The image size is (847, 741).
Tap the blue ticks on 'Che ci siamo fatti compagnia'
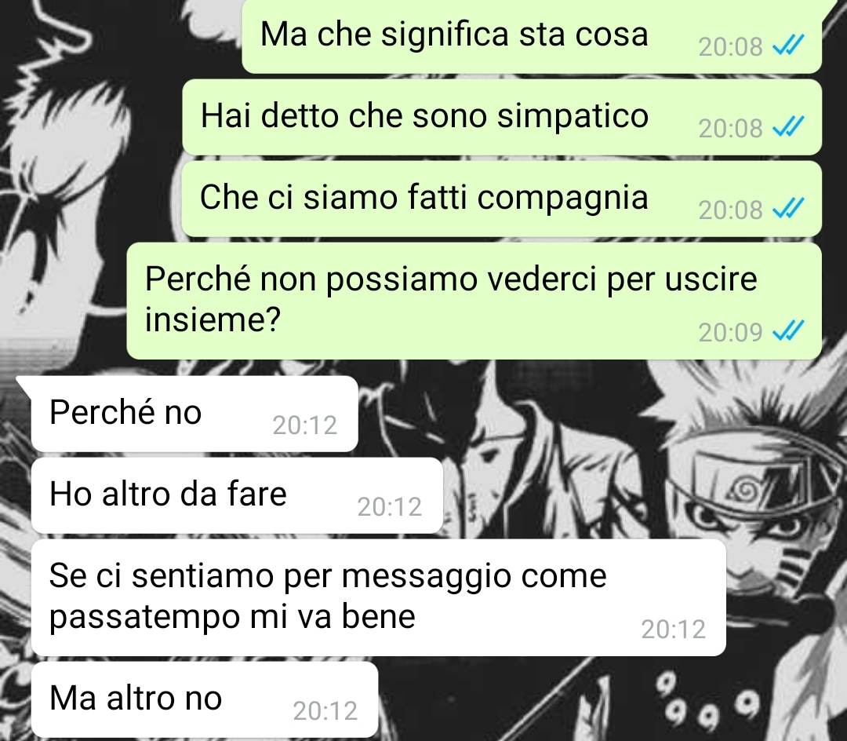click(789, 209)
